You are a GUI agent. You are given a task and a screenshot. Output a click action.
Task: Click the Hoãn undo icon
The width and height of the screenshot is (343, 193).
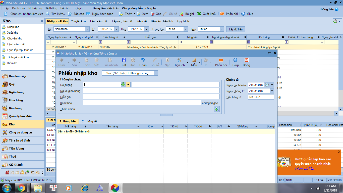(143, 60)
